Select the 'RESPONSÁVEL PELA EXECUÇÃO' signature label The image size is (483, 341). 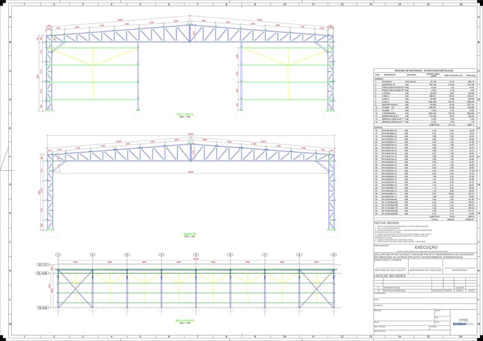click(425, 270)
